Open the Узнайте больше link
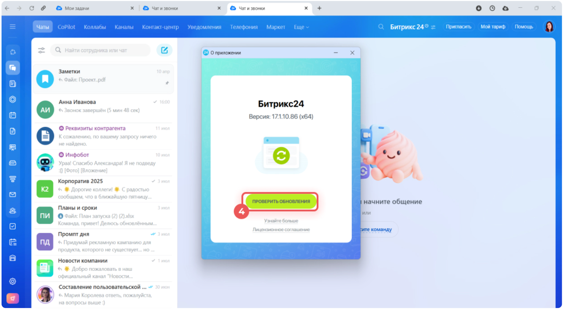This screenshot has width=563, height=310. coord(281,221)
